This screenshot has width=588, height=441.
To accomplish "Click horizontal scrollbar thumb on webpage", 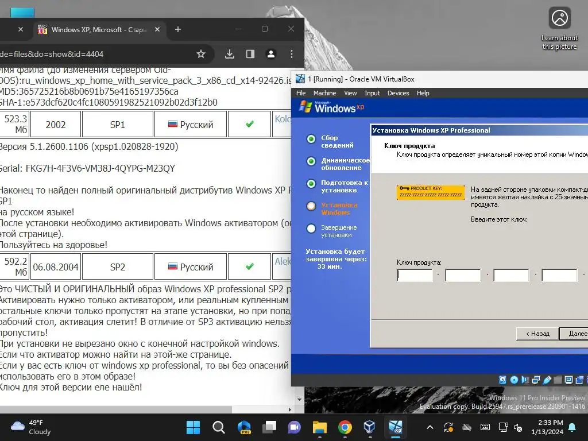I will pos(116,409).
